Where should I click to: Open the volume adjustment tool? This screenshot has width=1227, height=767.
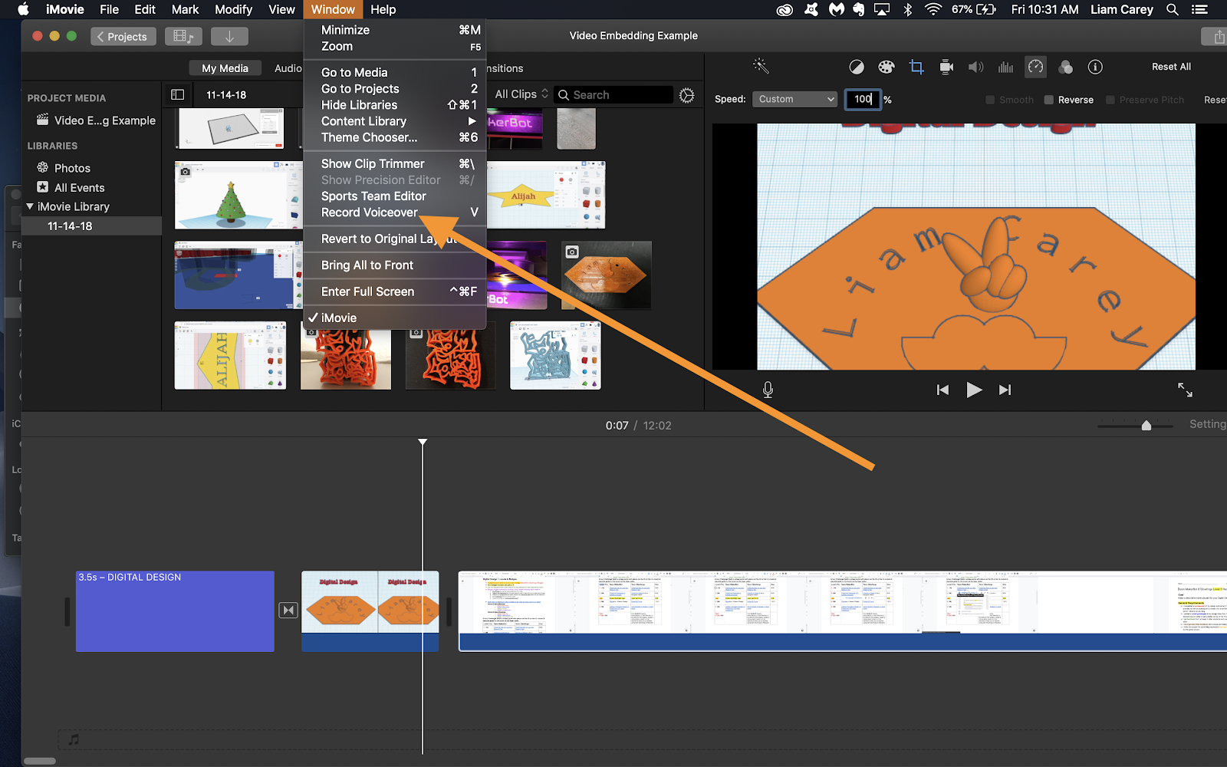pyautogui.click(x=976, y=67)
